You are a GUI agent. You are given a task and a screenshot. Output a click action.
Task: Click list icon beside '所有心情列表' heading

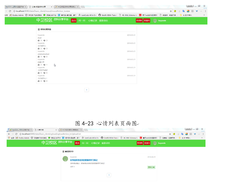click(x=39, y=29)
